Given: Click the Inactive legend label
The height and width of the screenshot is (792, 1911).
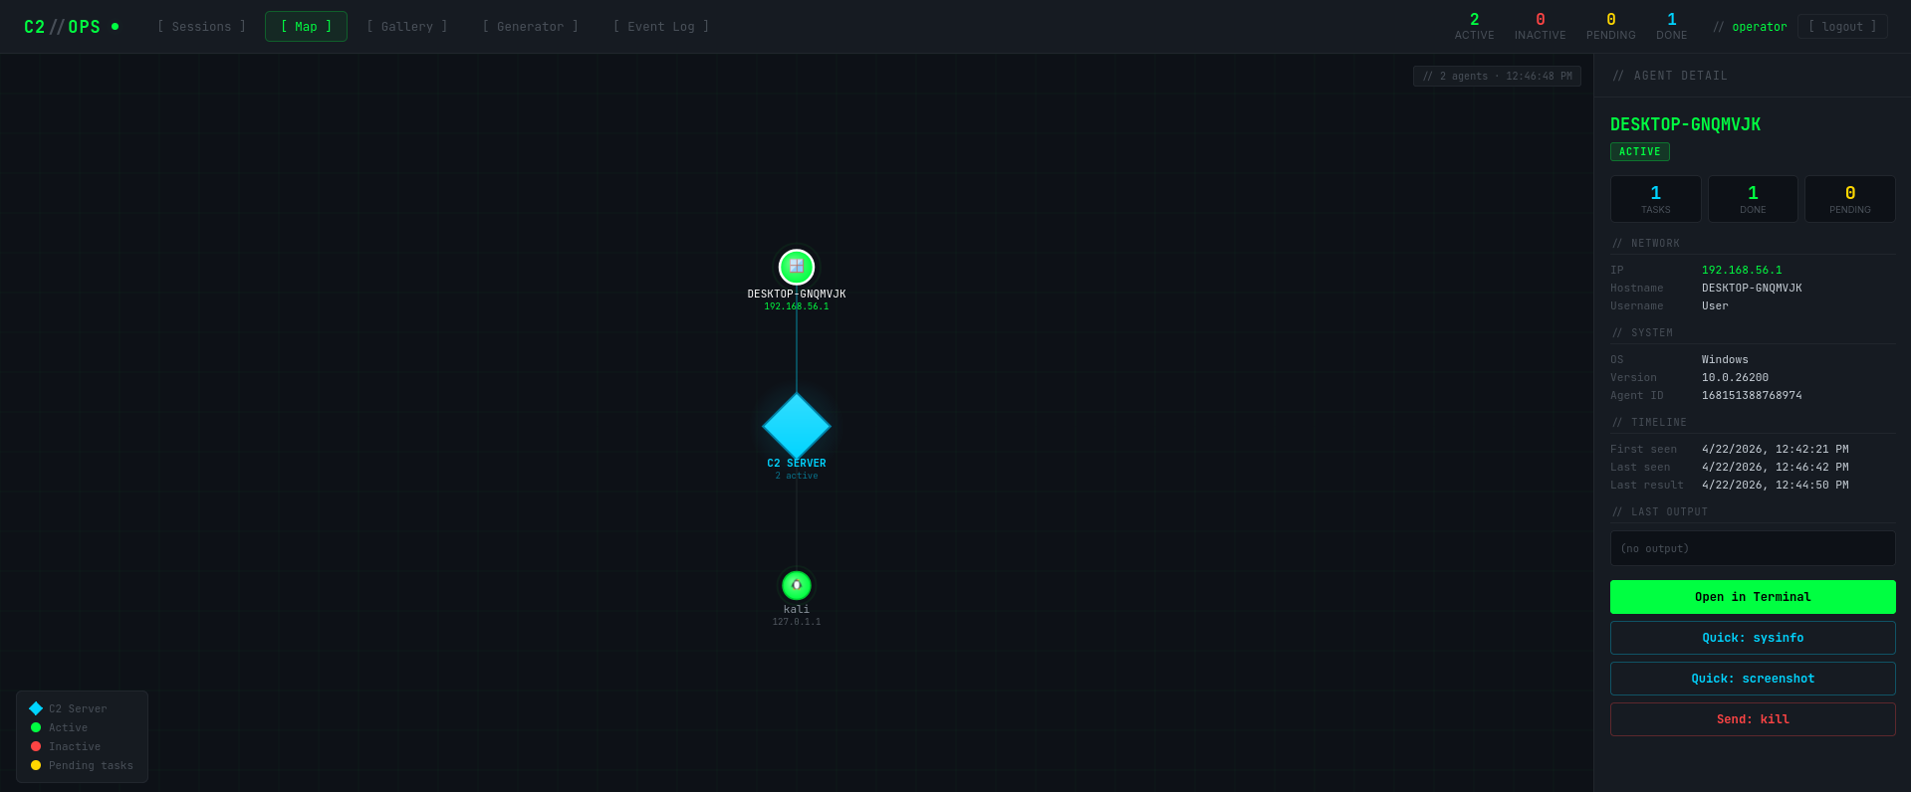Looking at the screenshot, I should 75,746.
